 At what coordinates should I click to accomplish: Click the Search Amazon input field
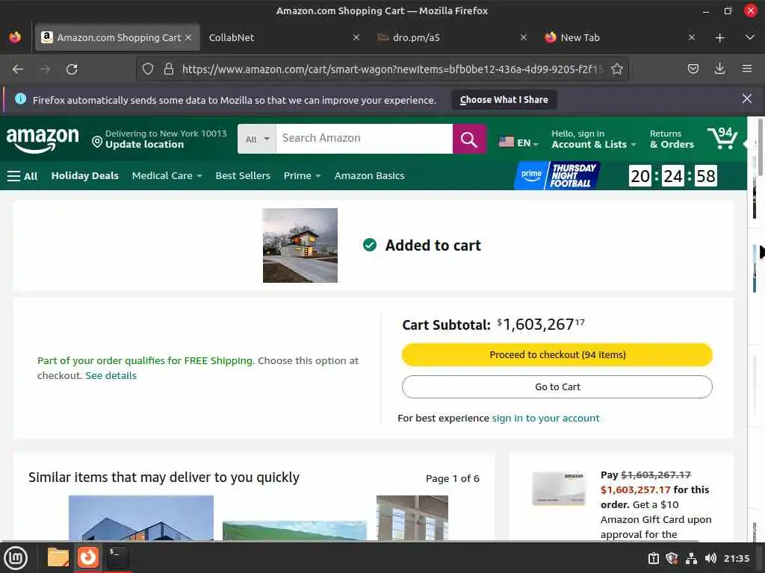click(364, 139)
